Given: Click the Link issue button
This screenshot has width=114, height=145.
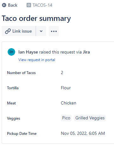Looking at the screenshot, I should tap(19, 31).
